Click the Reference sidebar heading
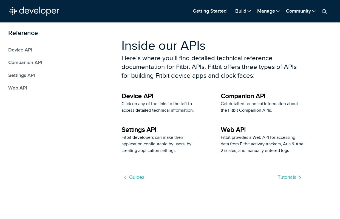Screen dimensions: 340x219 click(x=23, y=33)
